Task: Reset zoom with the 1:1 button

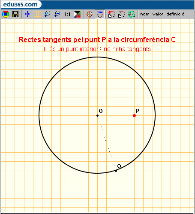Action: click(67, 14)
